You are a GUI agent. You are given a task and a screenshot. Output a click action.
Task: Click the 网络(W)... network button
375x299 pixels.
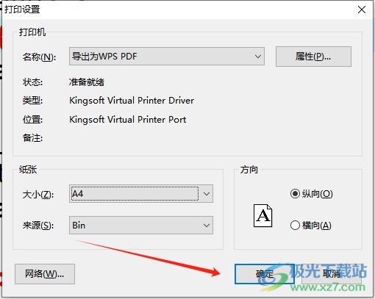point(45,274)
